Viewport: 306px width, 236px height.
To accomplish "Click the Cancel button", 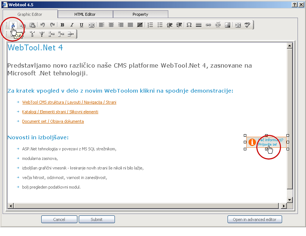I will [59, 219].
